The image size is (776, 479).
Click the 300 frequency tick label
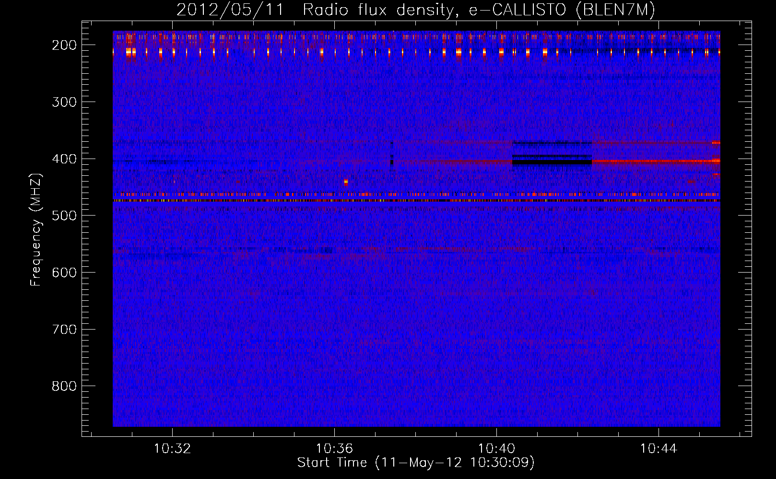pyautogui.click(x=64, y=102)
